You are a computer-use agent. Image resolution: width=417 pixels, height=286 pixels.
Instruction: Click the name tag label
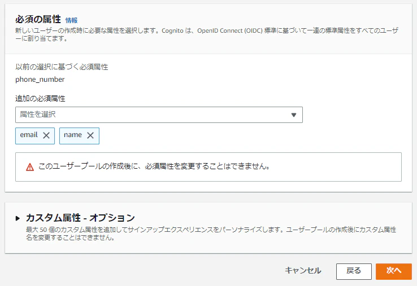click(x=72, y=135)
